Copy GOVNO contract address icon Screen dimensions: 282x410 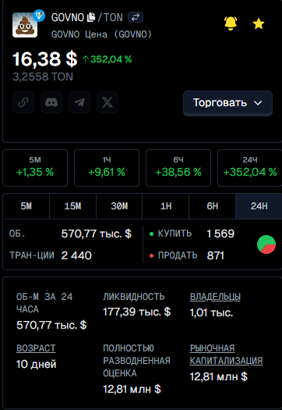[x=91, y=18]
